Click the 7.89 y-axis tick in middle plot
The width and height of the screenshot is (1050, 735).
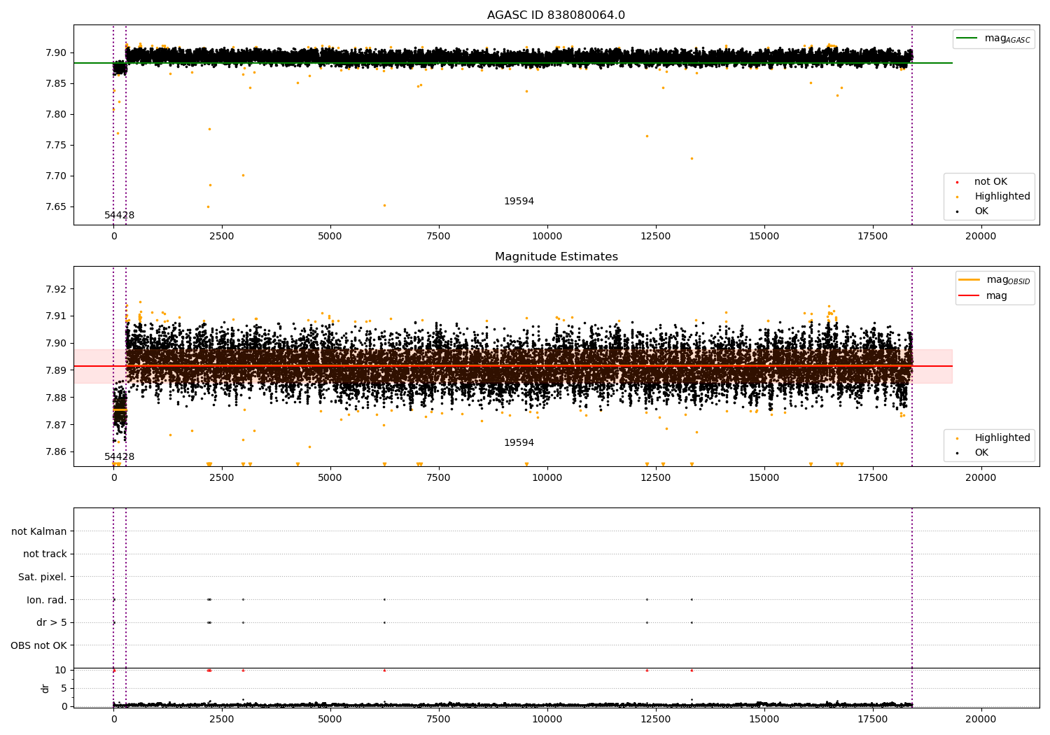click(55, 370)
